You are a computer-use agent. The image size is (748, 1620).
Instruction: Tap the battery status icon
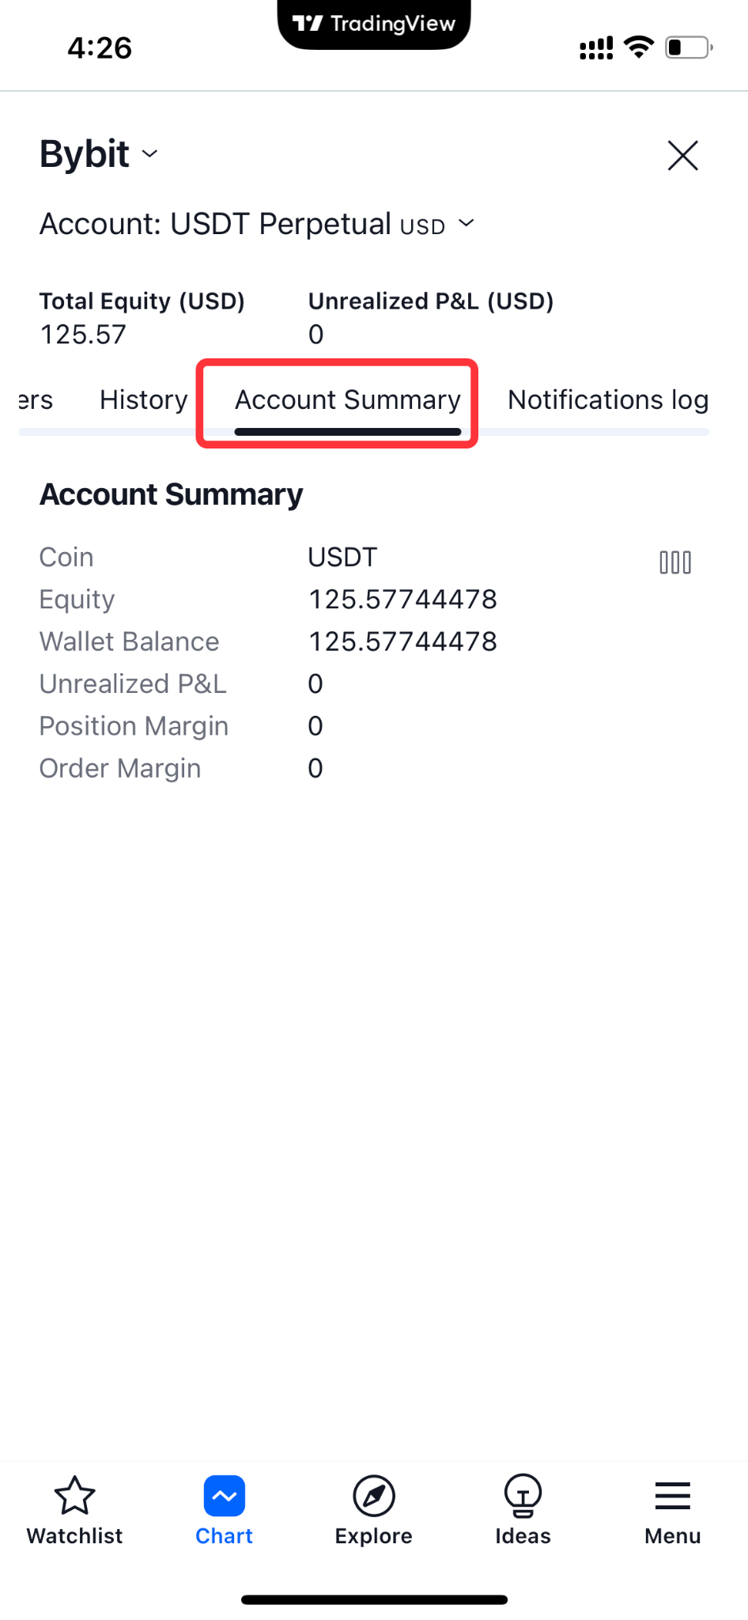click(x=689, y=47)
